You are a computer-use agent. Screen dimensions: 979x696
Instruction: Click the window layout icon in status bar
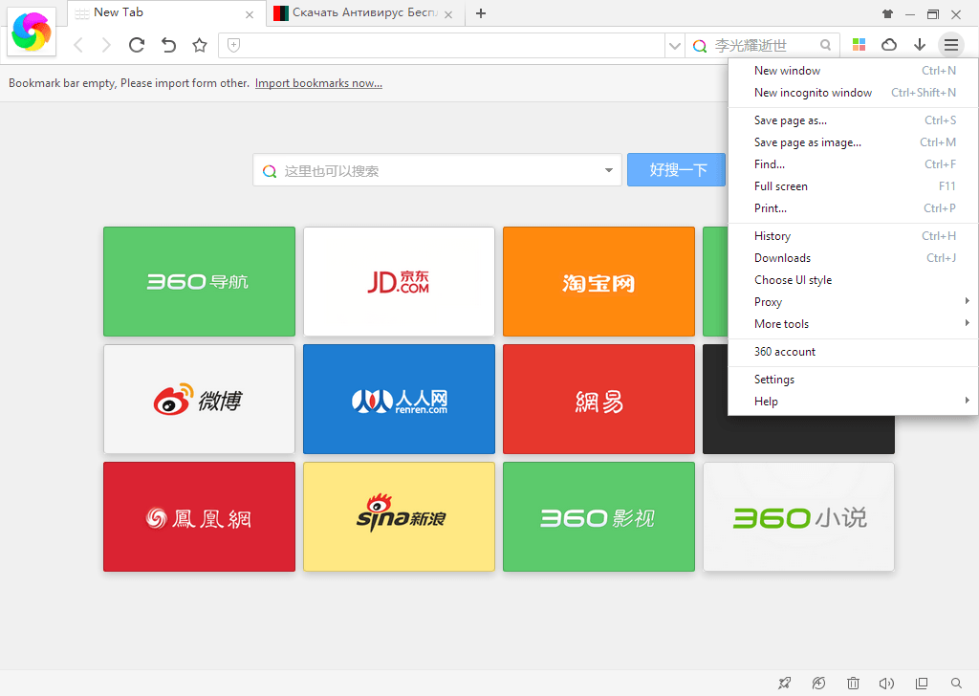922,683
